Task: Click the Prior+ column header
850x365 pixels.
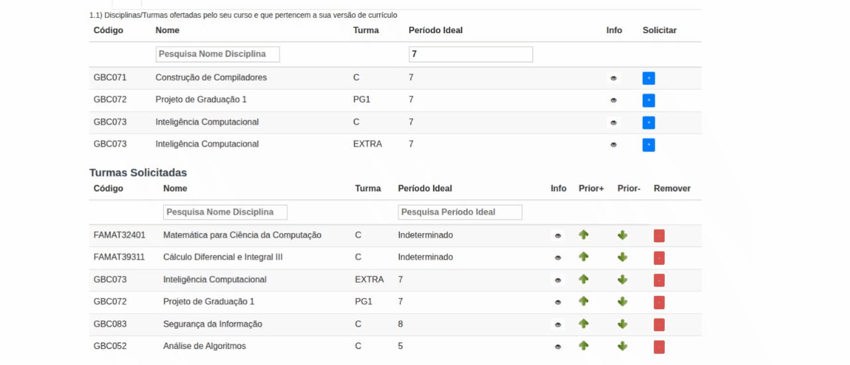Action: click(591, 188)
